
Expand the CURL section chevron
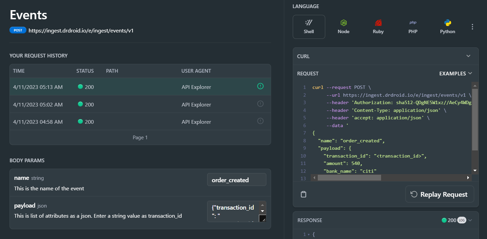pos(468,56)
